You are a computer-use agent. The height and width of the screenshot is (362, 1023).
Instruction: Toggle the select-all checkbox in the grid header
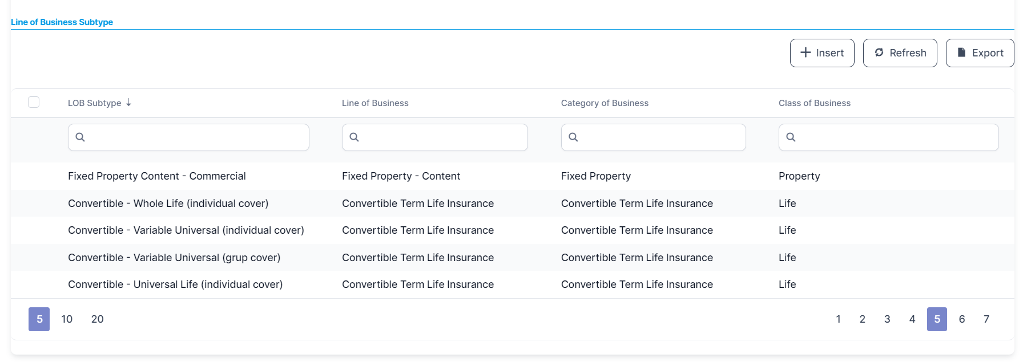click(x=34, y=102)
